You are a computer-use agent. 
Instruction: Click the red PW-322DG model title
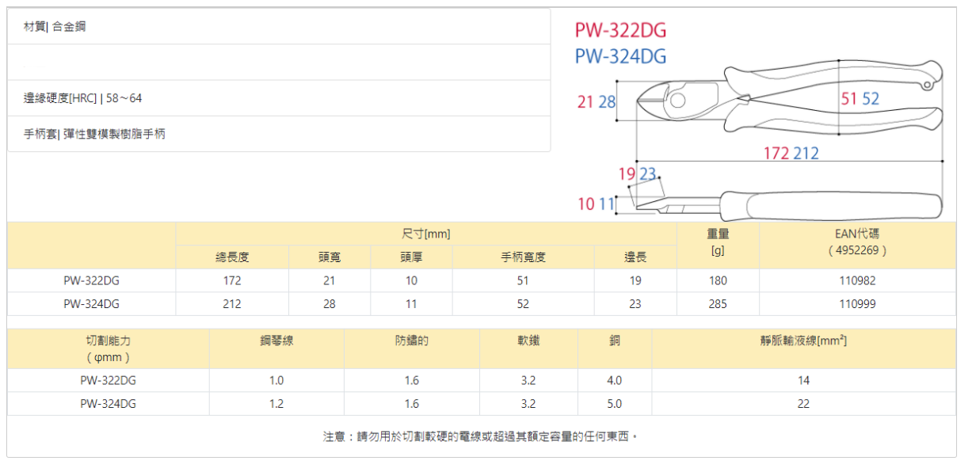click(x=620, y=31)
